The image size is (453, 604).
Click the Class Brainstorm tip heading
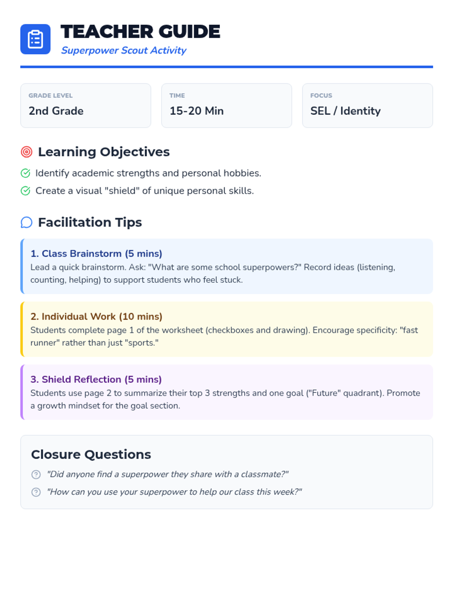[x=96, y=254]
